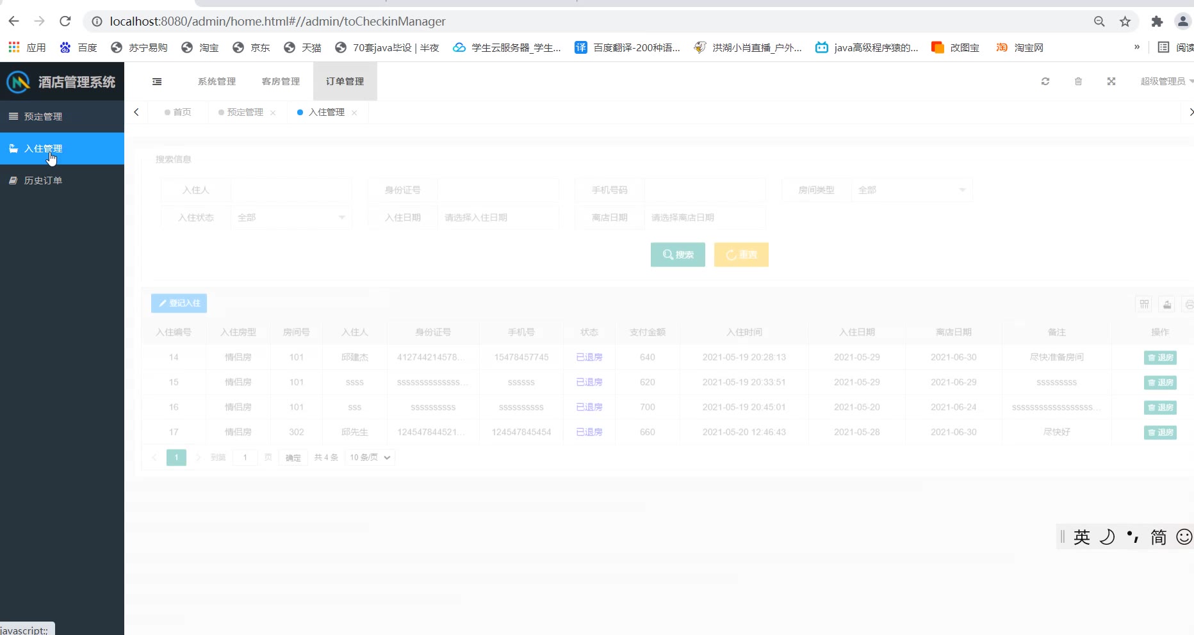Screen dimensions: 1194x635
Task: Click the 搜索 search button
Action: pyautogui.click(x=678, y=255)
